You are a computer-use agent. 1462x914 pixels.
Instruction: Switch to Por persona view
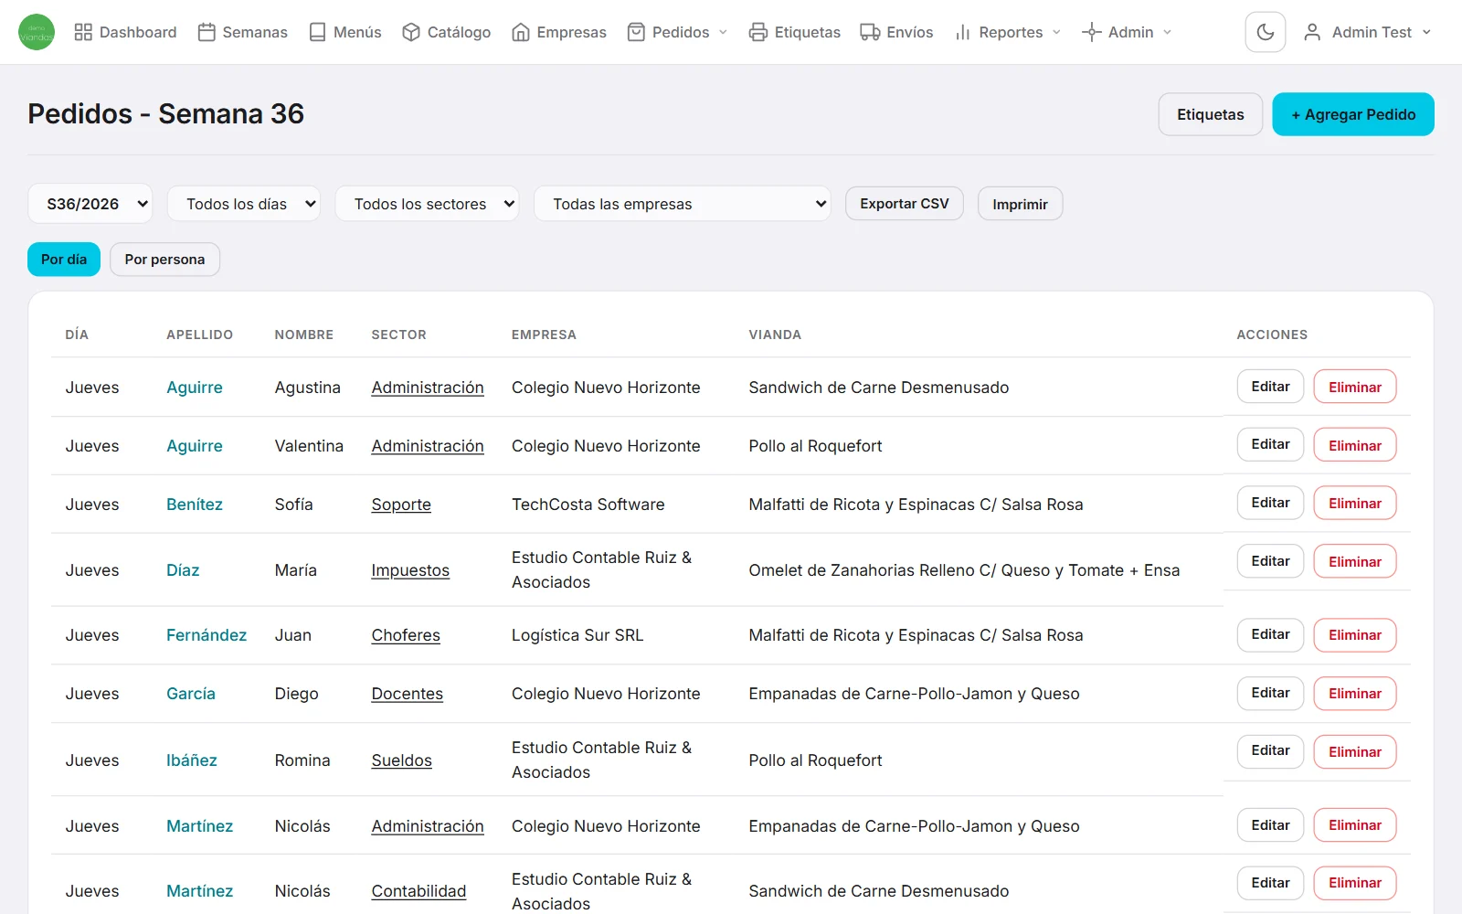click(164, 260)
